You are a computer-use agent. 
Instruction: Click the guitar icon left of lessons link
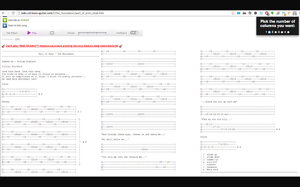3,46
